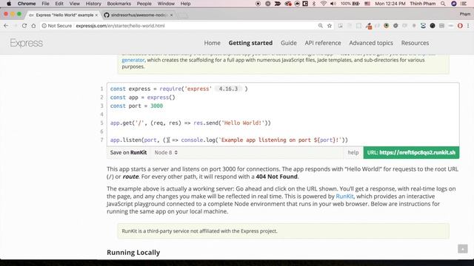Open the View menu
474x266 pixels.
(74, 4)
